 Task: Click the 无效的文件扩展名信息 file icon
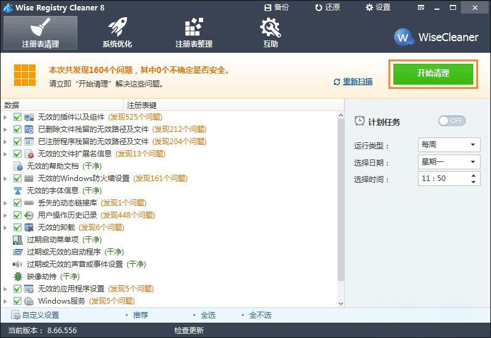click(29, 154)
